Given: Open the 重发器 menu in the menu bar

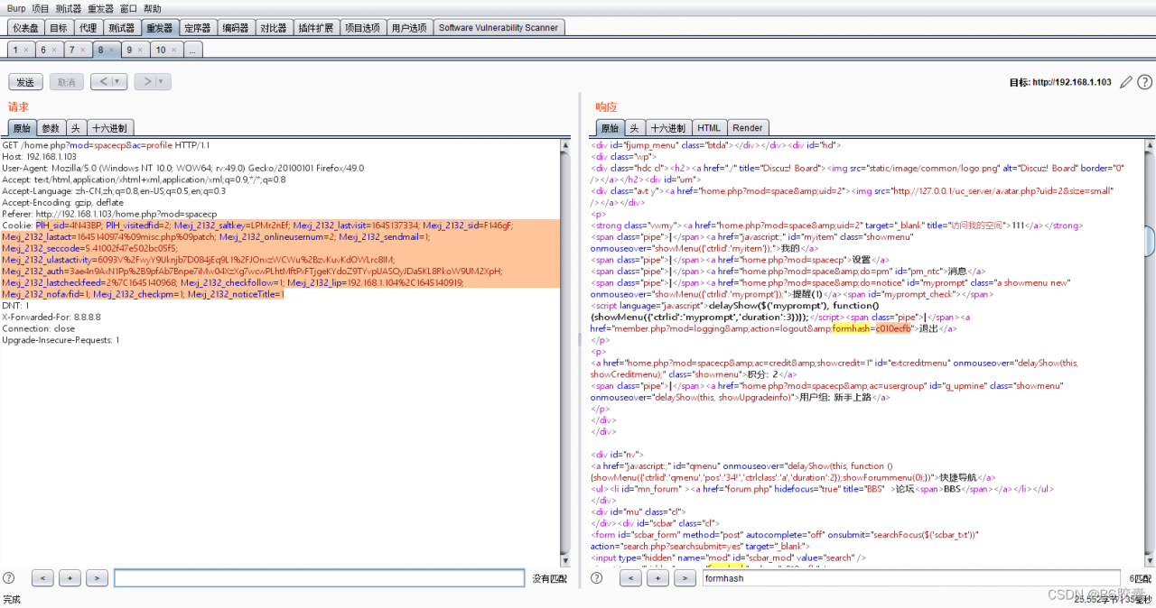Looking at the screenshot, I should [x=100, y=8].
